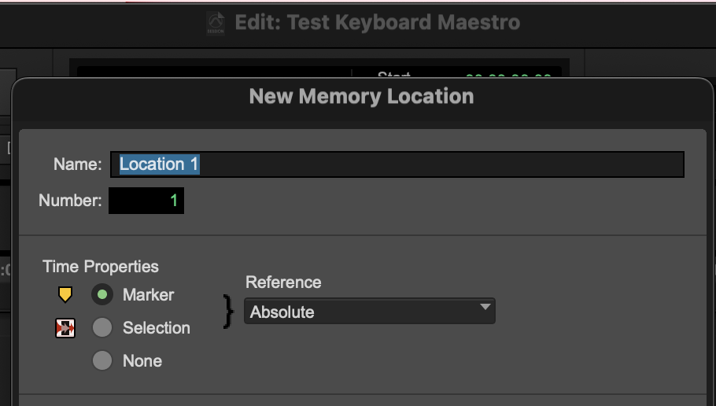The image size is (716, 406).
Task: Click the Reference label above dropdown
Action: point(283,282)
